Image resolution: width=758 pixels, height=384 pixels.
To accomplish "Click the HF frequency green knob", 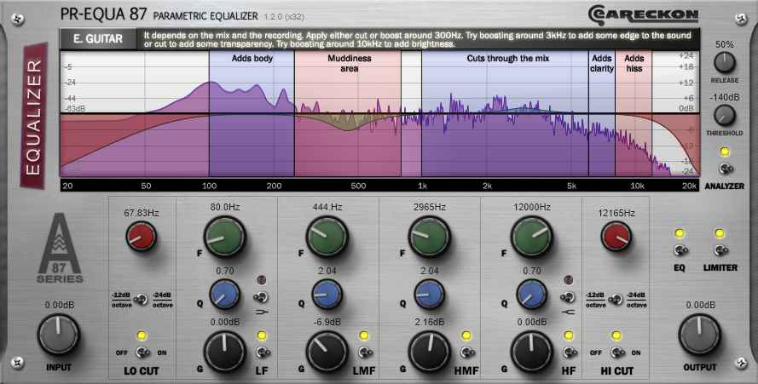I will click(x=532, y=237).
